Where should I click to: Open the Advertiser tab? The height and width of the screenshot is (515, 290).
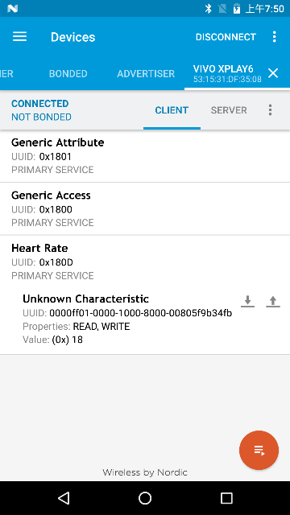[x=146, y=73]
